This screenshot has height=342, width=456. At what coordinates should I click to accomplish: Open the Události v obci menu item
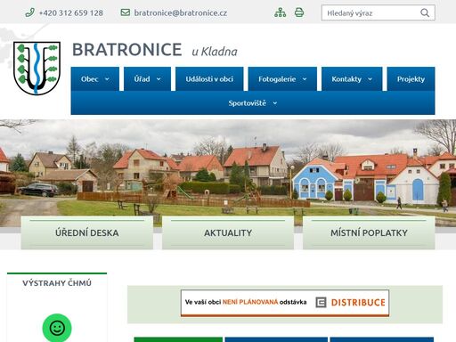point(209,79)
